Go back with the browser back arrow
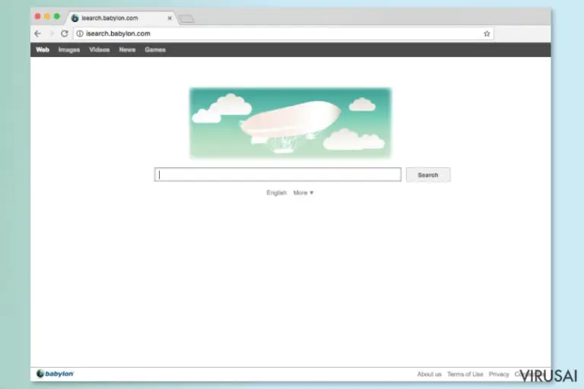 [37, 33]
